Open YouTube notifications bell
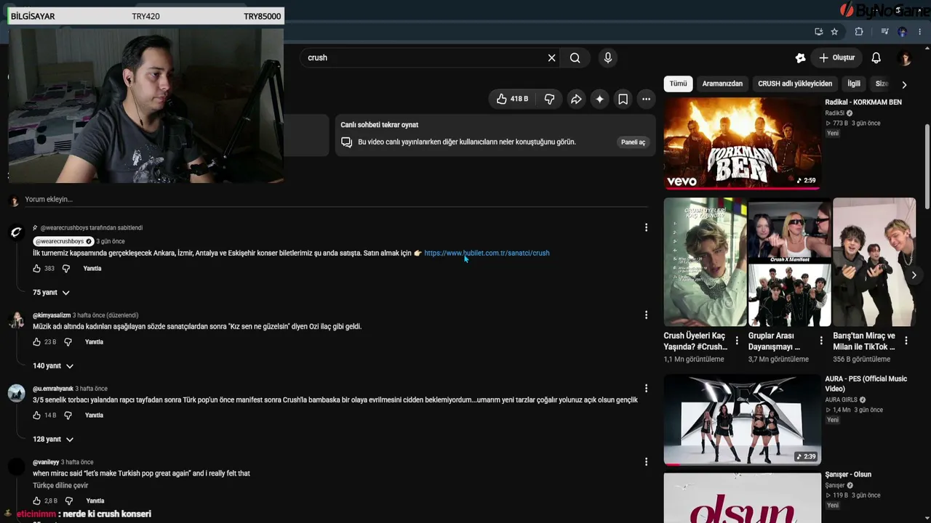This screenshot has height=523, width=931. [x=876, y=58]
